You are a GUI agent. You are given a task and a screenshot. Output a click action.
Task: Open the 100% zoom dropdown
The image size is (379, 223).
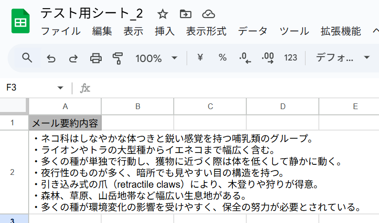tap(157, 58)
